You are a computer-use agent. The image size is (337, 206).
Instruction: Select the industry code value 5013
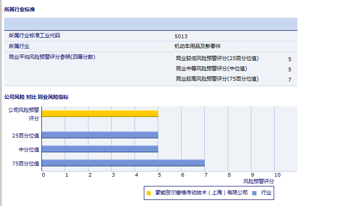181,36
